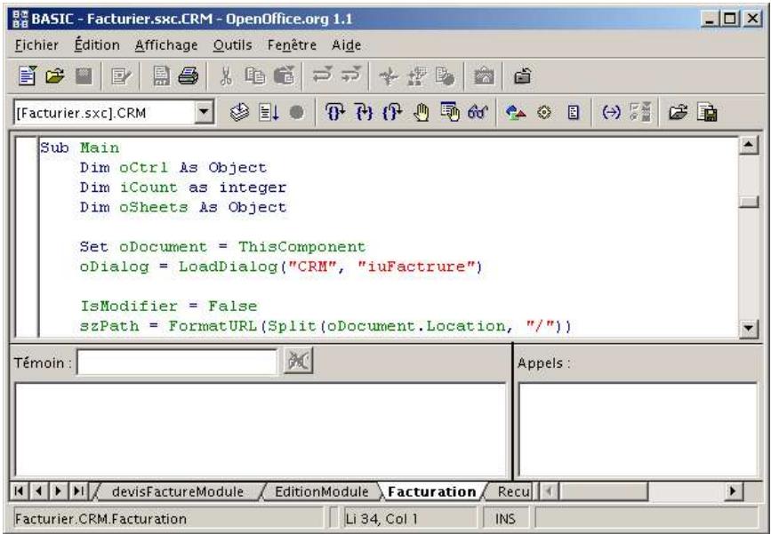Click the code editor scroll down arrow
Image resolution: width=771 pixels, height=534 pixels.
pyautogui.click(x=749, y=328)
